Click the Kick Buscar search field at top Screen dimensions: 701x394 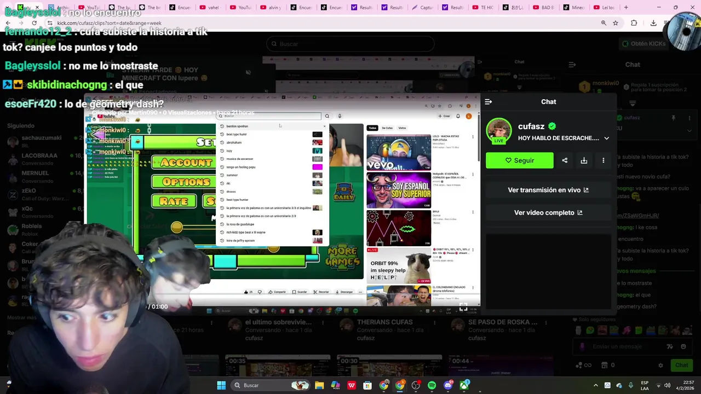pos(350,44)
